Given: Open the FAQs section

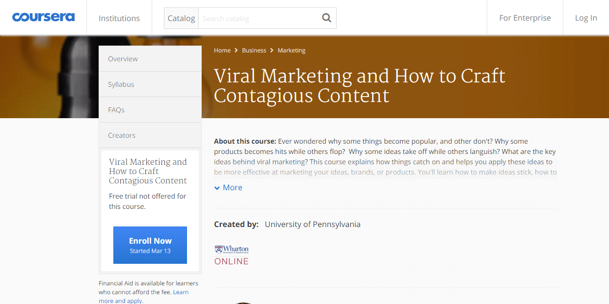Looking at the screenshot, I should click(150, 110).
